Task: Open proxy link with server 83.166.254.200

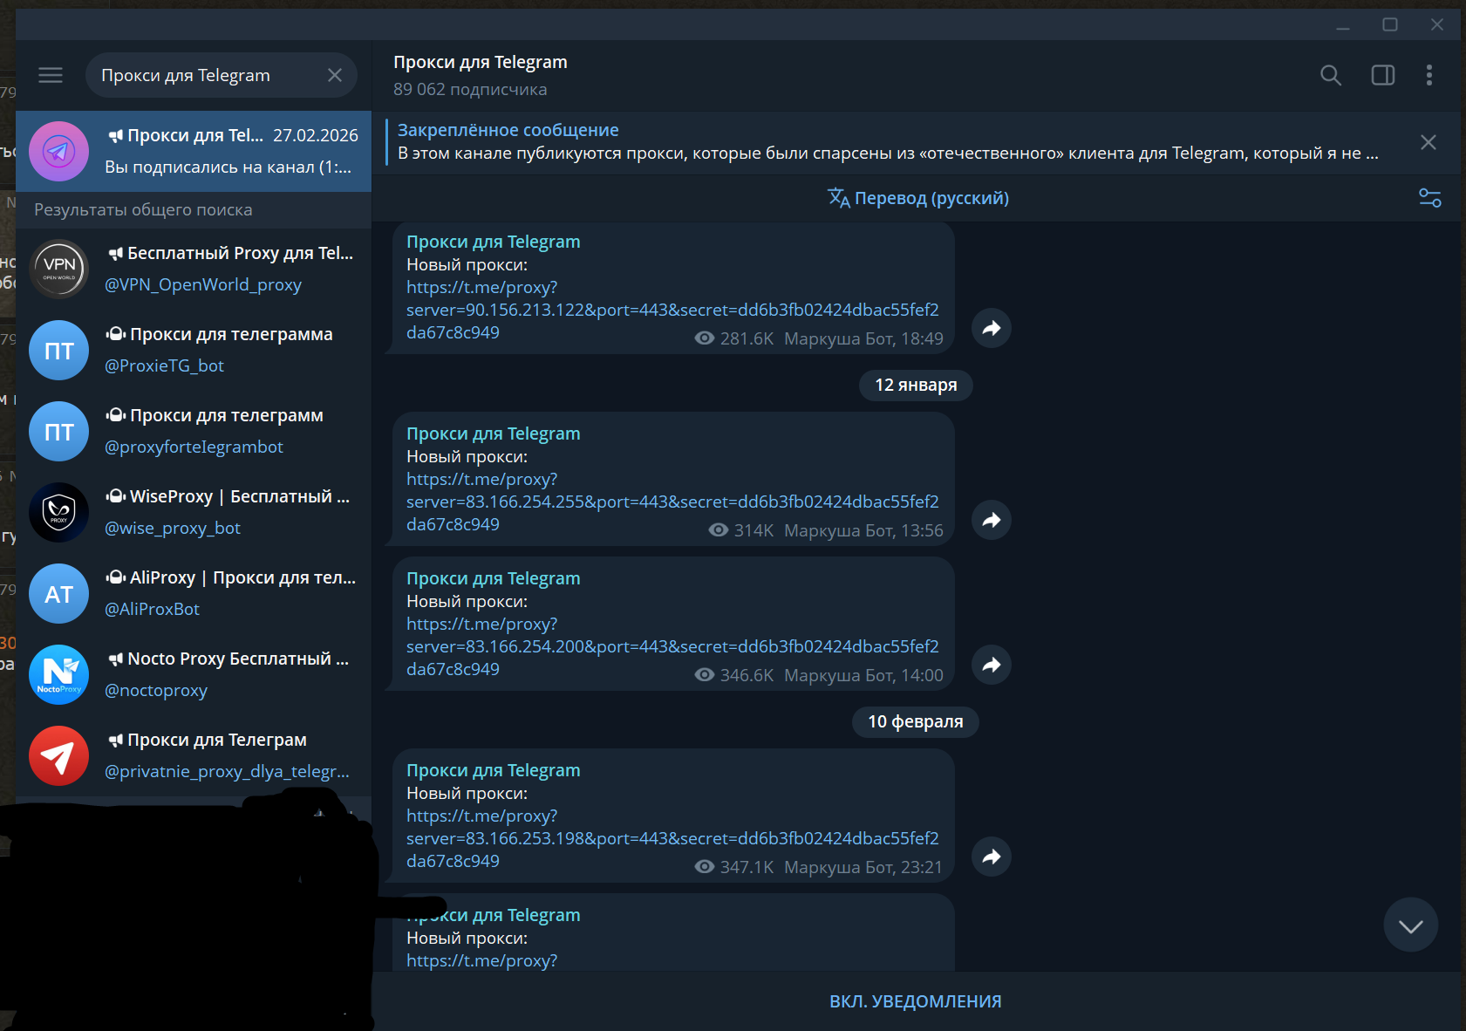Action: pyautogui.click(x=672, y=646)
